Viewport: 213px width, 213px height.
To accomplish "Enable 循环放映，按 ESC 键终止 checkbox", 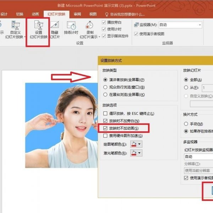I will [105, 114].
